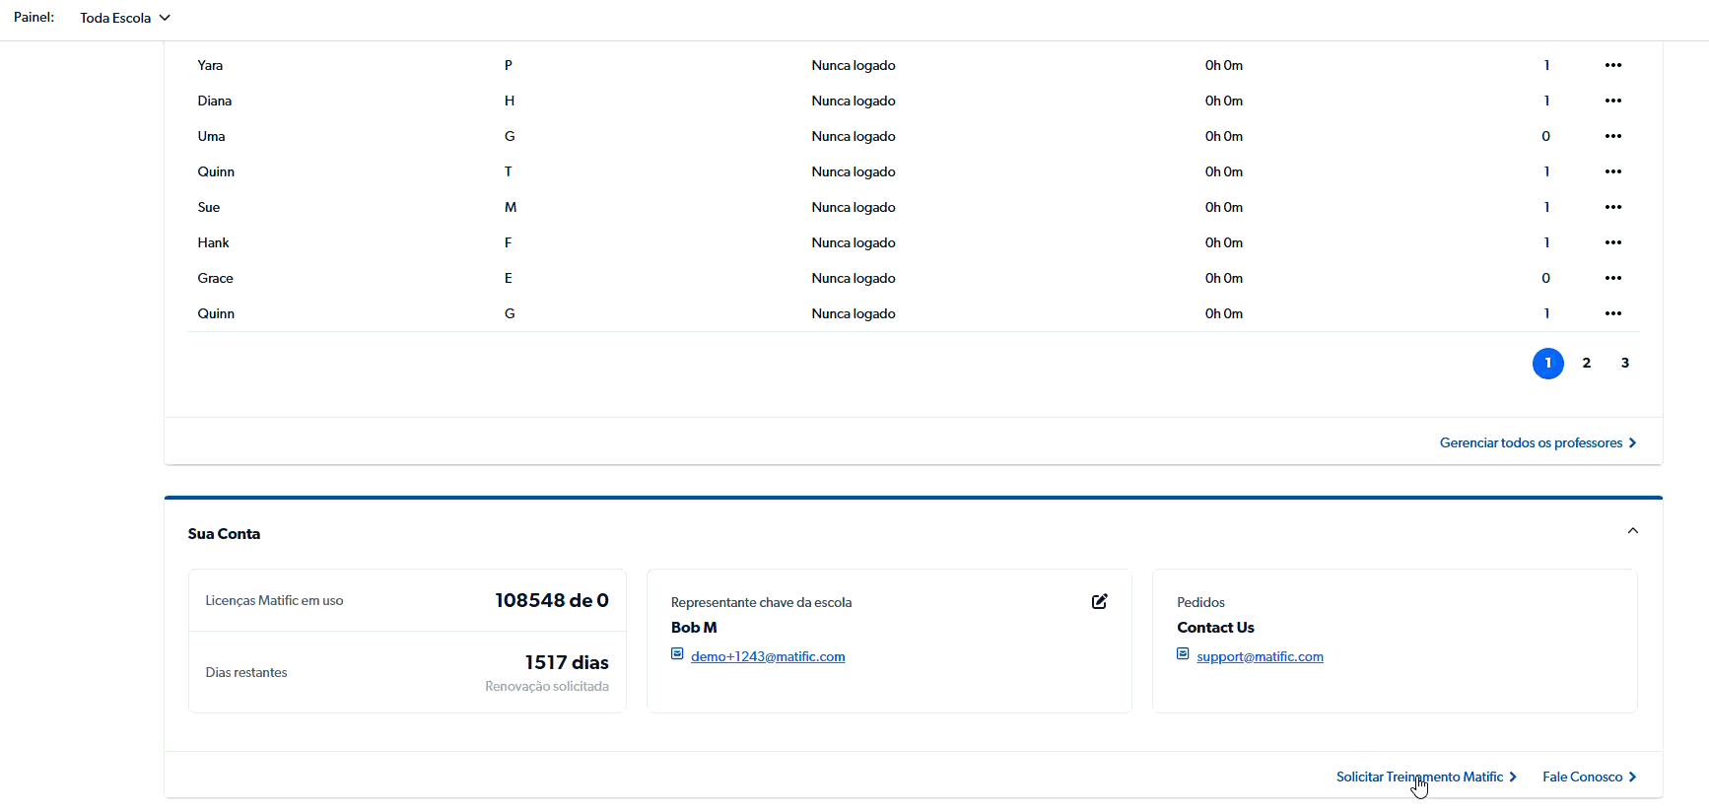Open Gerenciar todos os professores
The width and height of the screenshot is (1709, 812).
(x=1537, y=442)
